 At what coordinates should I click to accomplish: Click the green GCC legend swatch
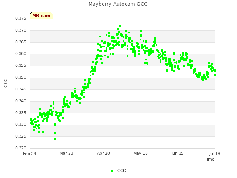pyautogui.click(x=112, y=171)
